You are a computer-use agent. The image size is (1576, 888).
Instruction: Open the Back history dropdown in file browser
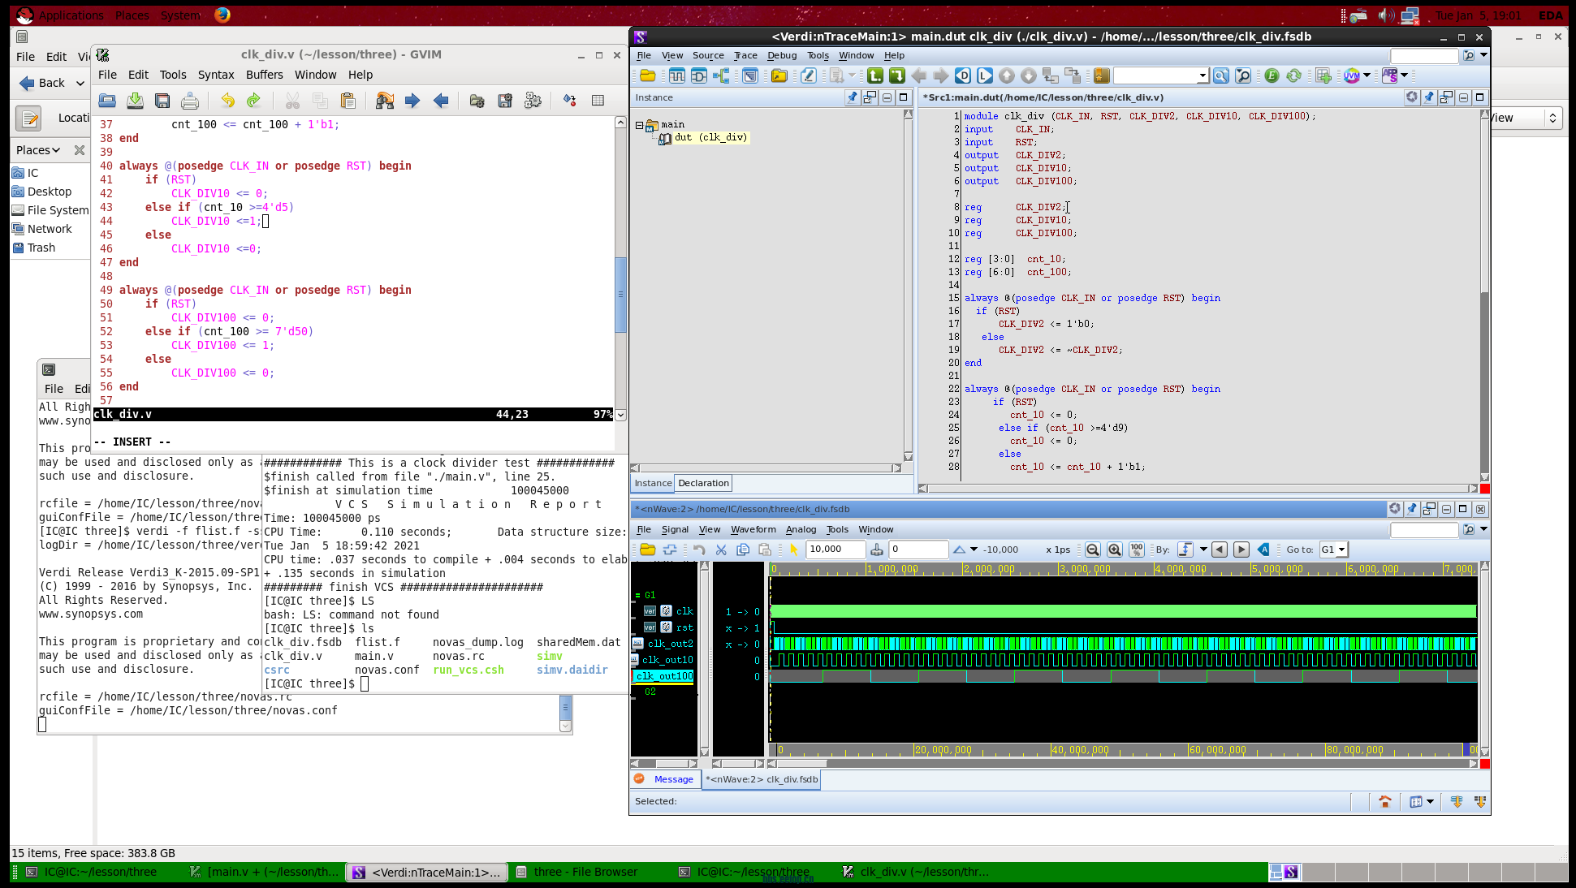point(80,83)
